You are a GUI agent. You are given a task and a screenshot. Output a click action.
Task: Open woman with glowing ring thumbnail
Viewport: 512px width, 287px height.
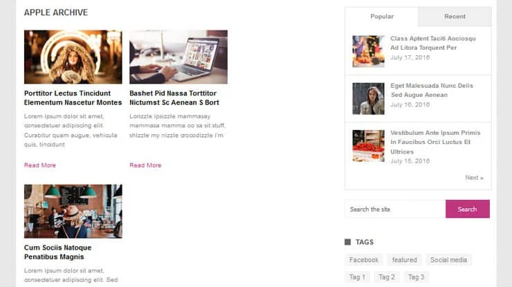(x=73, y=57)
